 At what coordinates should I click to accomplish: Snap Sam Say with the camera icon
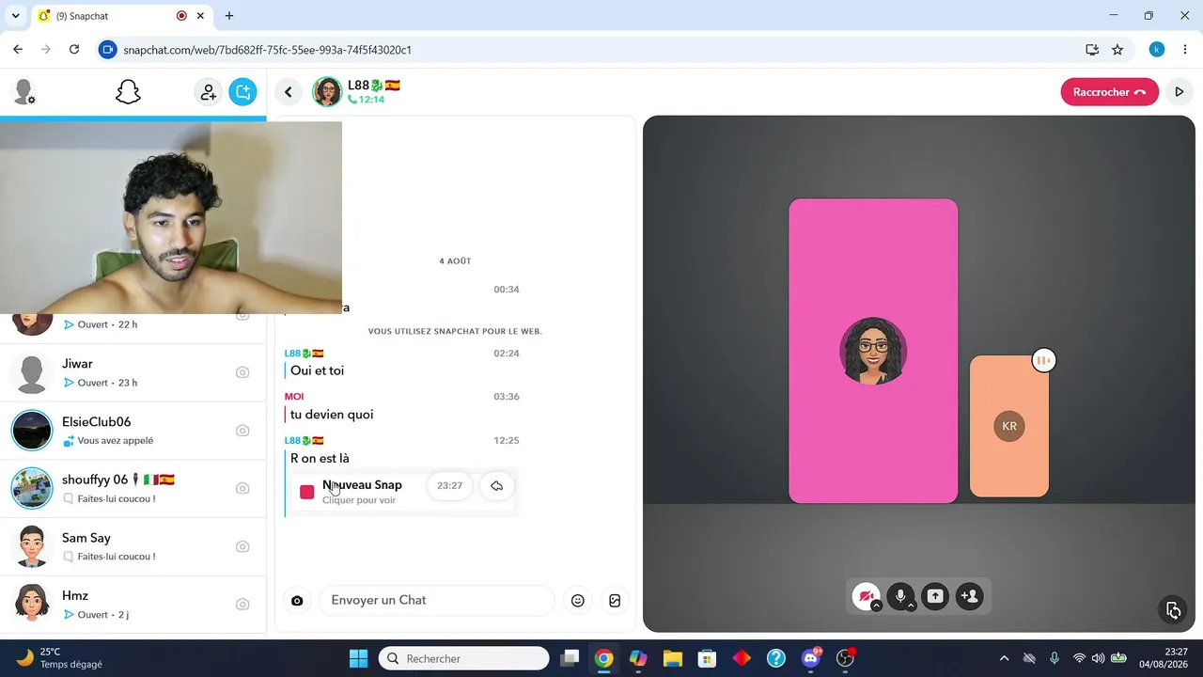[x=242, y=546]
